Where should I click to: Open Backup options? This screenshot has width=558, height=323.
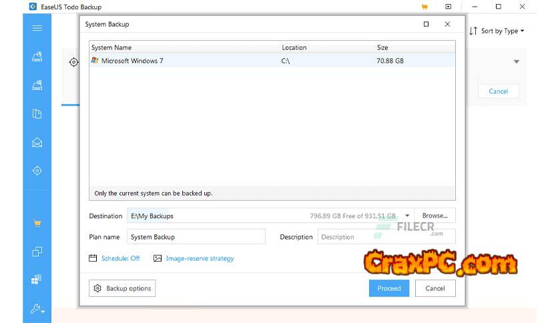point(122,288)
